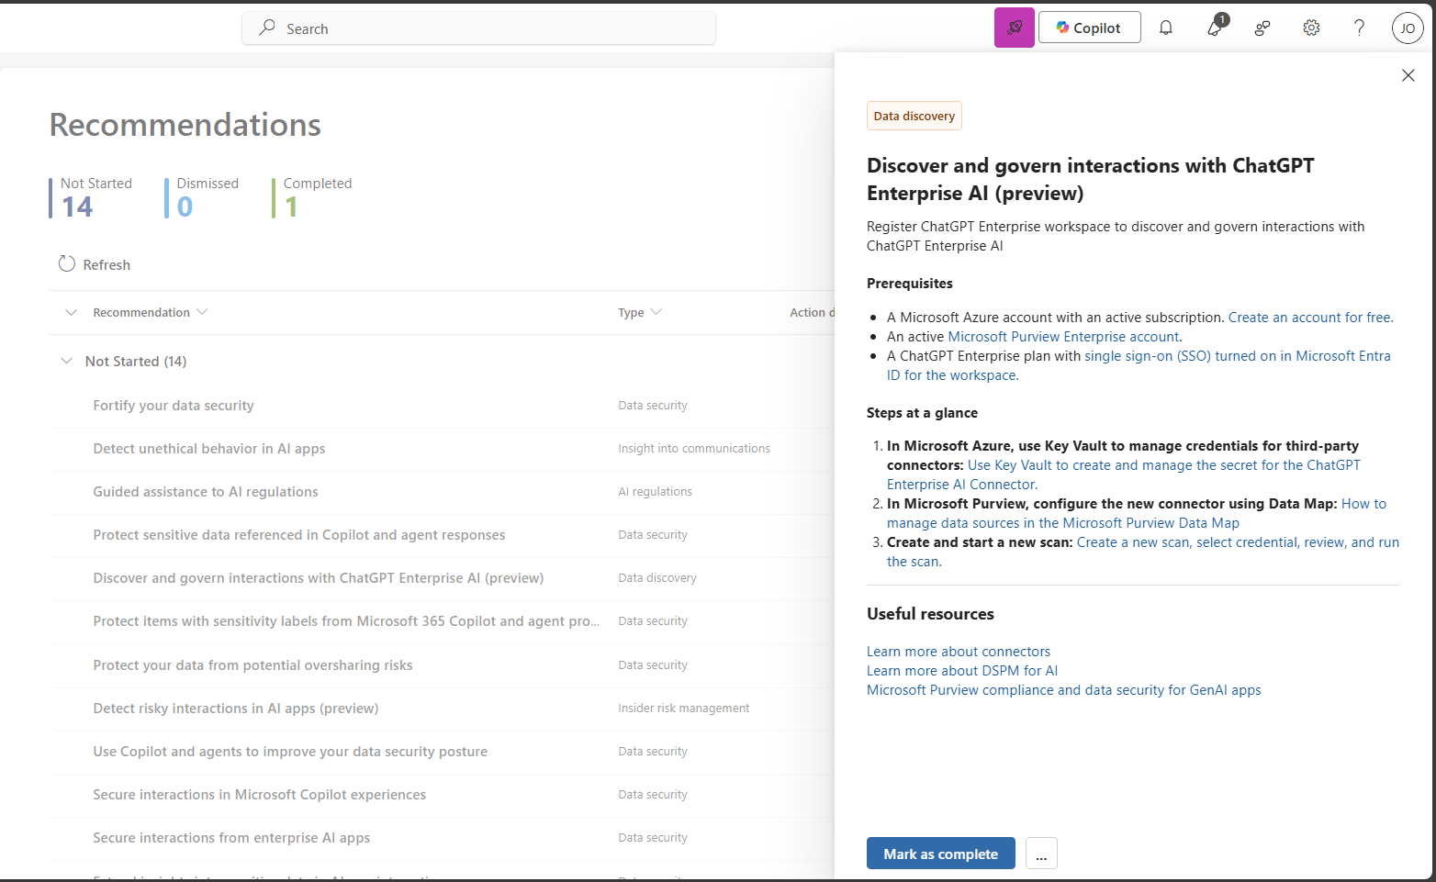
Task: Collapse all groups chevron in table header
Action: coord(72,312)
